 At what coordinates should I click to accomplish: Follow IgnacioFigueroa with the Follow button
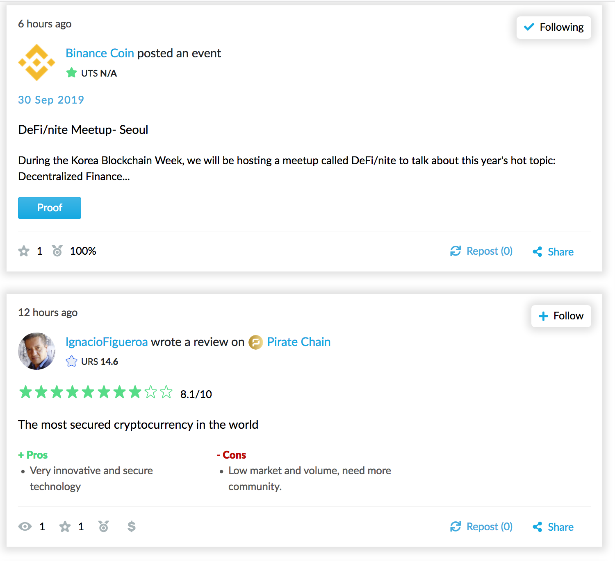[x=561, y=316]
